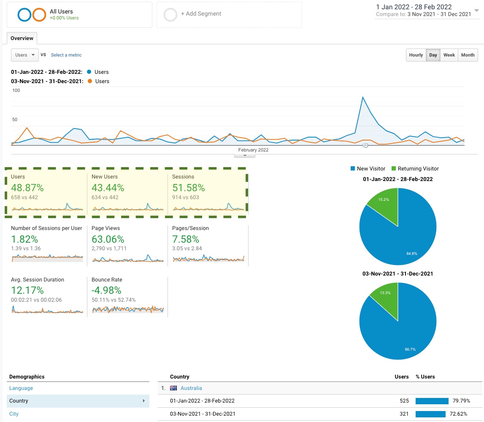Open the Users metric dropdown
Image resolution: width=484 pixels, height=422 pixels.
pyautogui.click(x=25, y=55)
